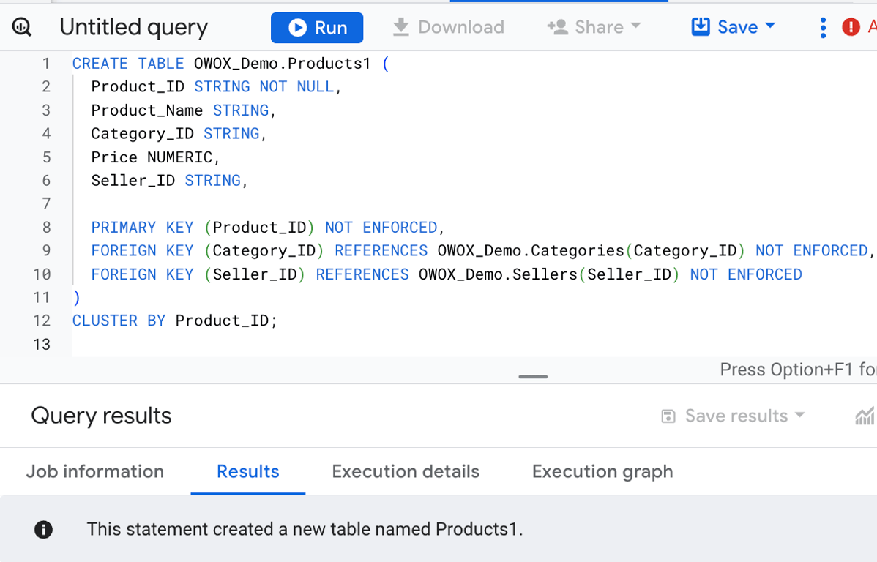Click the Product_ID STRING NOT NULL line
877x562 pixels.
[x=217, y=86]
